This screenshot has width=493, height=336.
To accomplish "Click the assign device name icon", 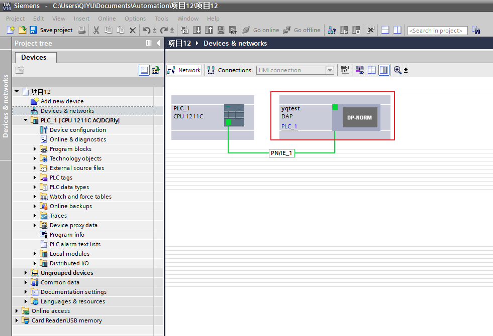I will 345,70.
